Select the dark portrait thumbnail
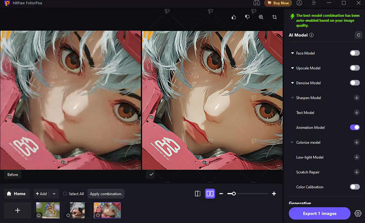Screen dimensions: 365x223 pos(77,210)
